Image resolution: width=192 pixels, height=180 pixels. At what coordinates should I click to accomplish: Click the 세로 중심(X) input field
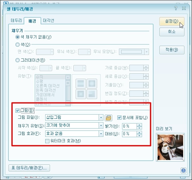[x=136, y=77]
